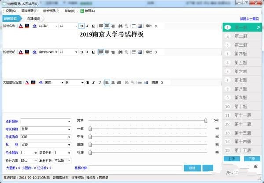Image resolution: width=264 pixels, height=183 pixels.
Task: Click the 很难 difficulty slider handle
Action: 90,152
